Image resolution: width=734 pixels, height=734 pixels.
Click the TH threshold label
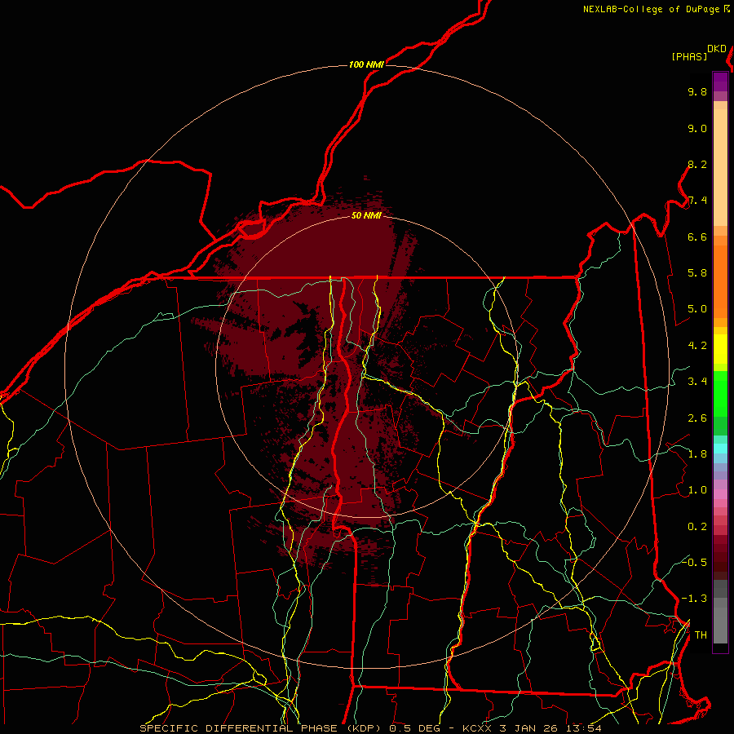[x=701, y=635]
